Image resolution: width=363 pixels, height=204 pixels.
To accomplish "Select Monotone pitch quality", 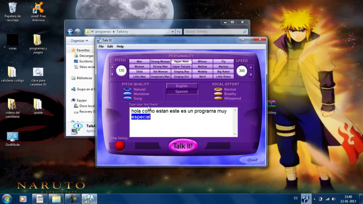I will pos(127,94).
